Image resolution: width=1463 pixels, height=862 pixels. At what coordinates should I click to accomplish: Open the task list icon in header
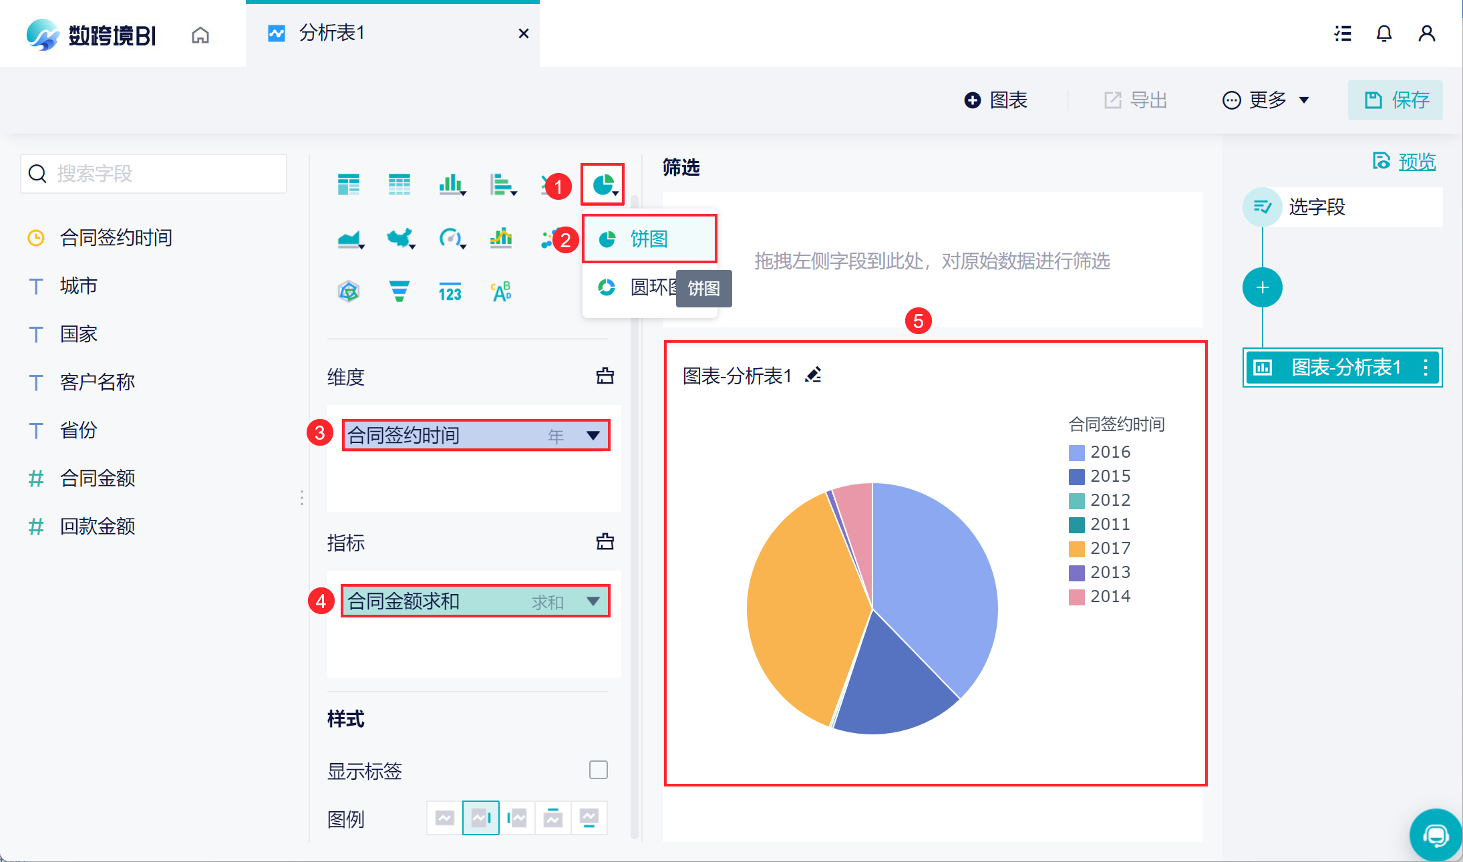1343,33
